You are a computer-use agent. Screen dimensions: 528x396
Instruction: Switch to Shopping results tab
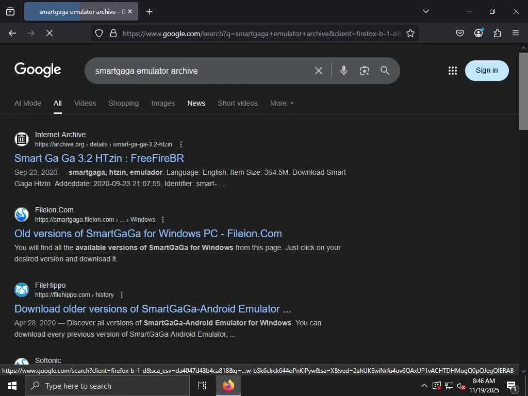click(x=124, y=103)
